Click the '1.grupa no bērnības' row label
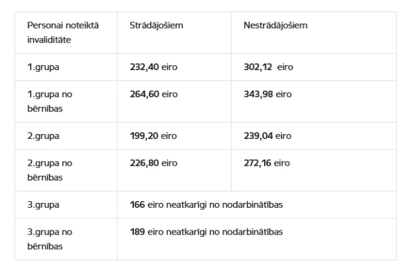Viewport: 413px width, 273px height. point(48,101)
